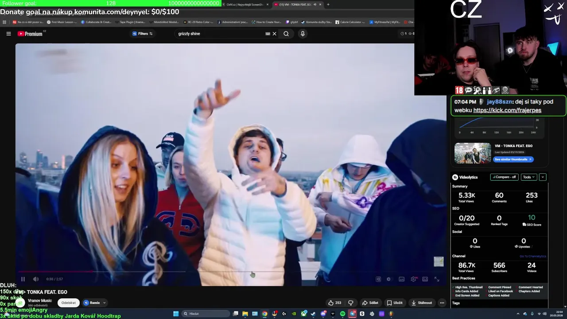The width and height of the screenshot is (567, 319).
Task: Subscribe with the Odebírat button
Action: pyautogui.click(x=69, y=303)
